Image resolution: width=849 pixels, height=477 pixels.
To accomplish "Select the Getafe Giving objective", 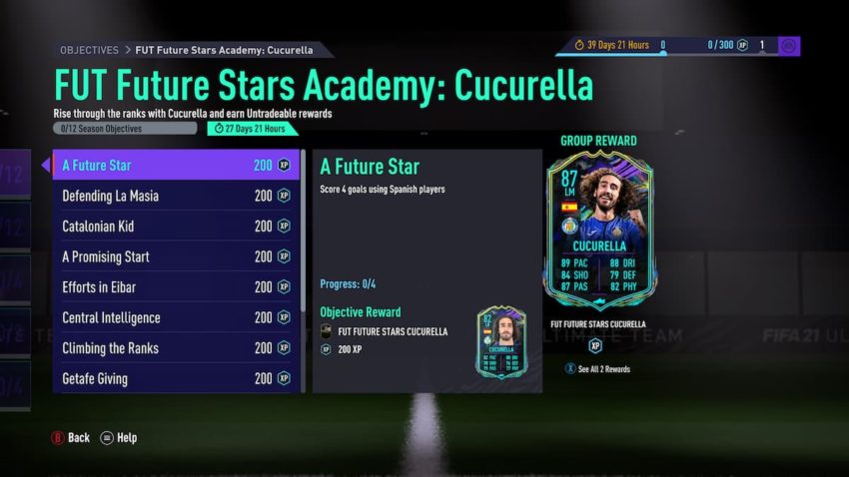I will pyautogui.click(x=176, y=377).
